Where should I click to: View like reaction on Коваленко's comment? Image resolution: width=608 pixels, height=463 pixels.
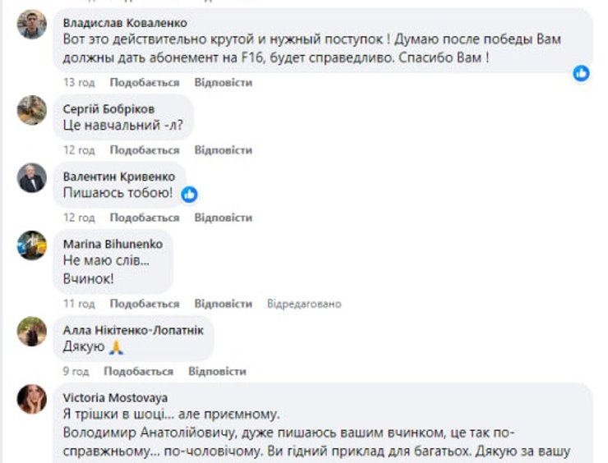[x=582, y=73]
